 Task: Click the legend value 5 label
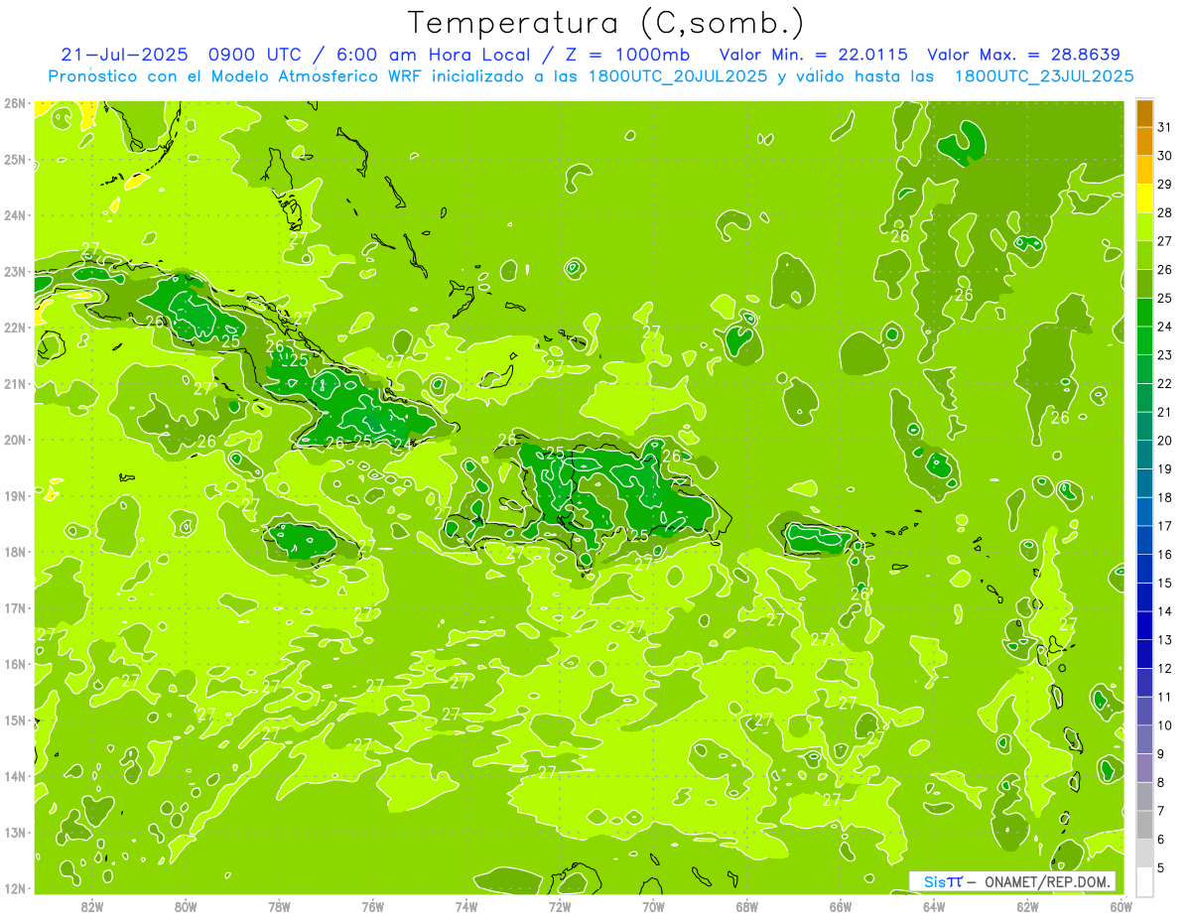point(1162,867)
